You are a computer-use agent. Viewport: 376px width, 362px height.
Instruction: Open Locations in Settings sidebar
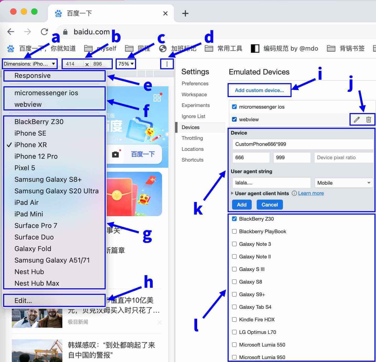tap(193, 149)
